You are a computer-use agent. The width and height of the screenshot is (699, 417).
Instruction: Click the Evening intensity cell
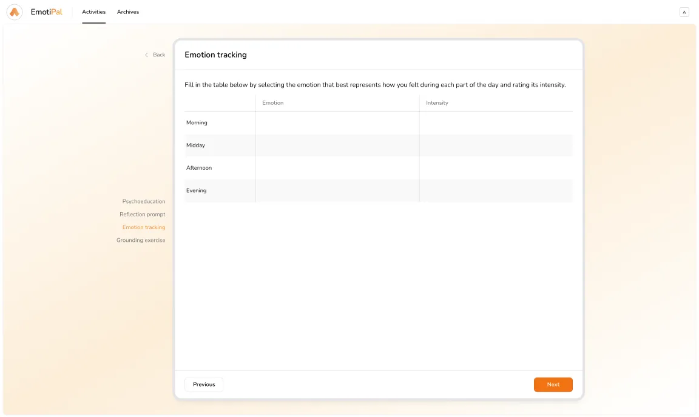(x=496, y=190)
